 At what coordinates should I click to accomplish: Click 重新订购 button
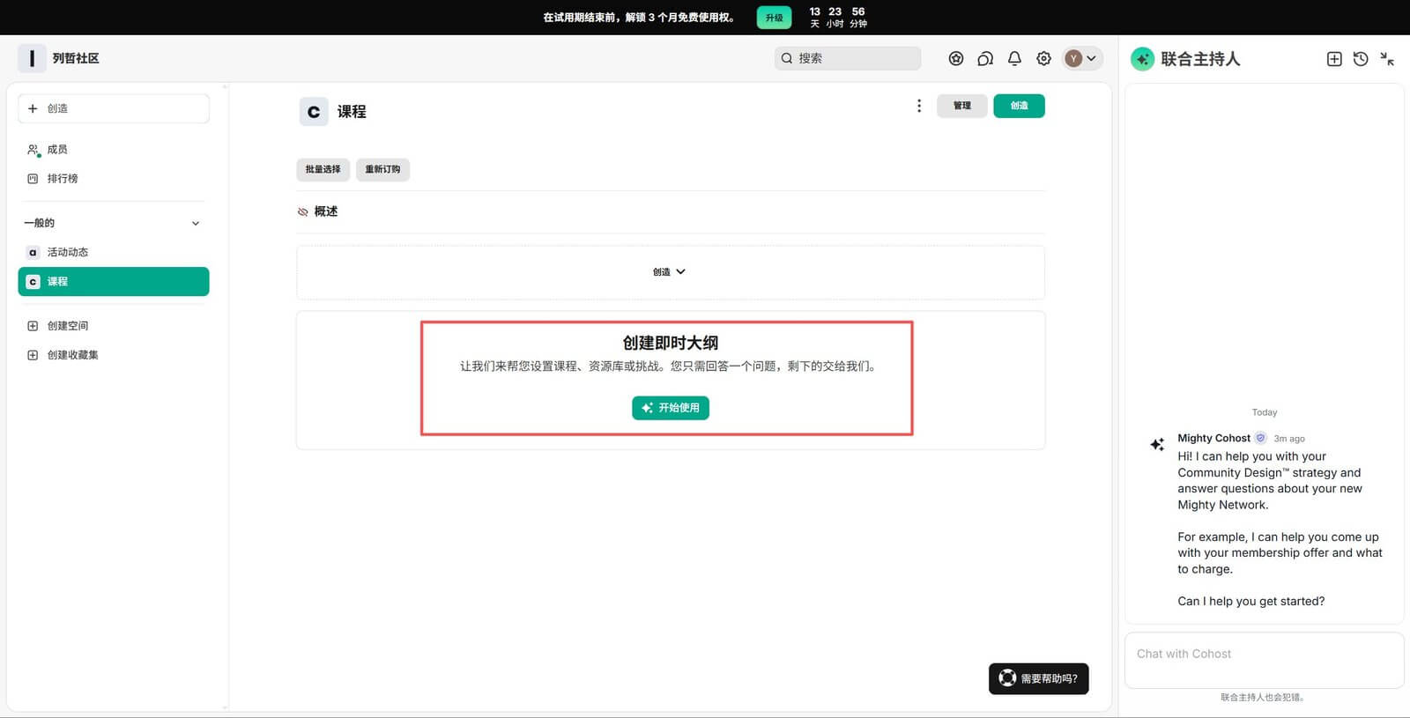pos(383,169)
